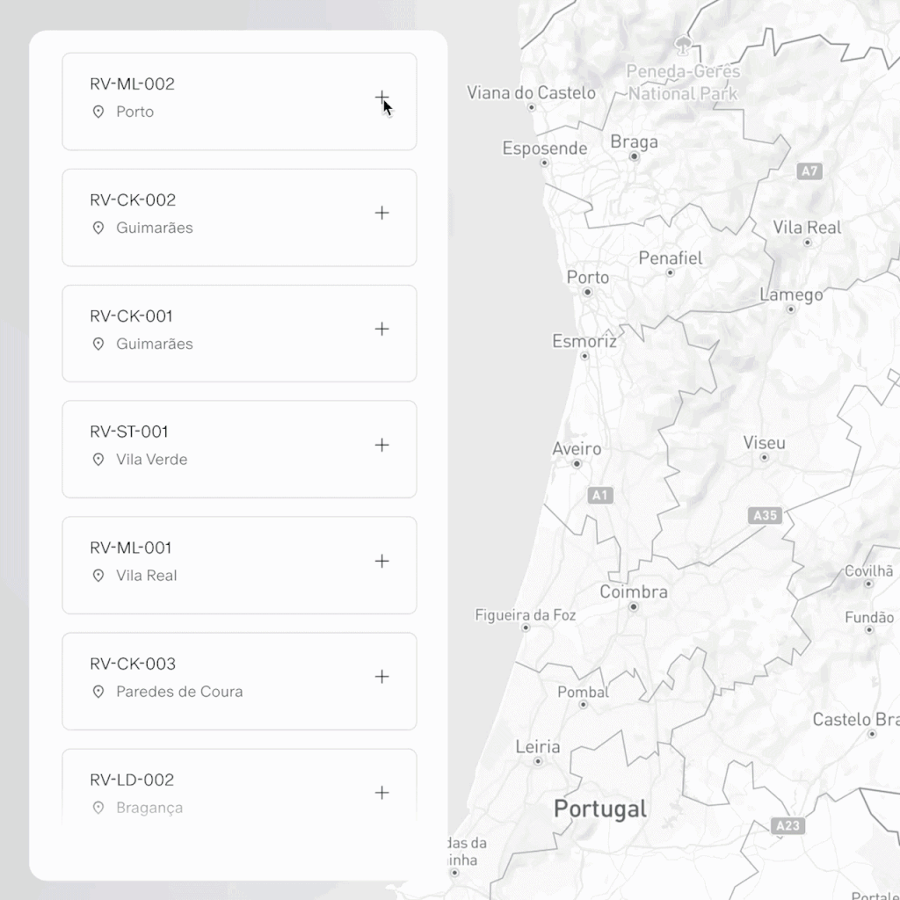The image size is (900, 900).
Task: Click the Viseu city marker on map
Action: 764,457
